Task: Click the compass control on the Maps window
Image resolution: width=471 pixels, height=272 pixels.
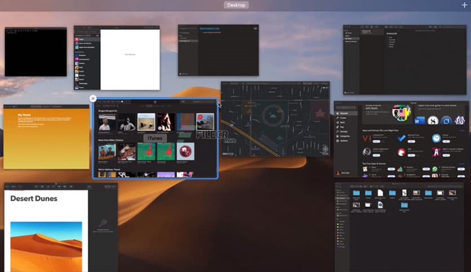Action: [x=325, y=149]
